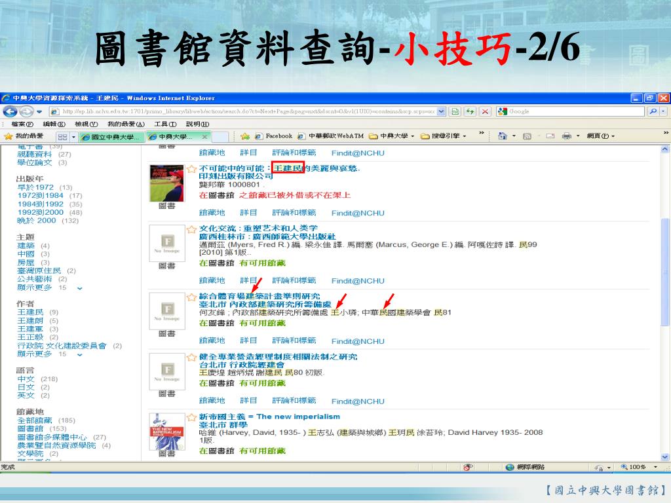Open the title 健全專業營造經理制度相關法制之研究
The image size is (671, 503).
(x=278, y=356)
